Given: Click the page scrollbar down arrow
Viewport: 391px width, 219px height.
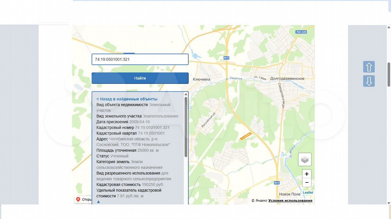Looking at the screenshot, I should pos(389,203).
